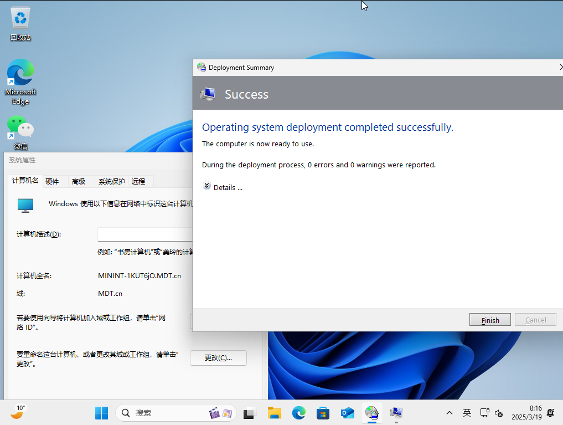Click the weather widget showing 10°
The width and height of the screenshot is (563, 425).
[18, 412]
